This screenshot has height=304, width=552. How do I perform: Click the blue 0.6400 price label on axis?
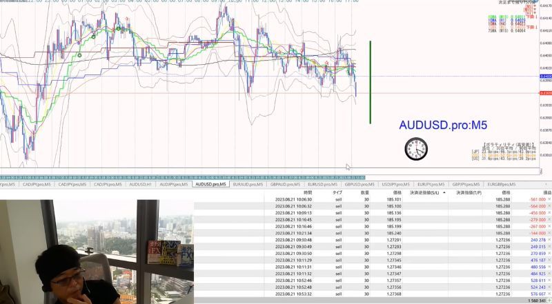(x=546, y=77)
